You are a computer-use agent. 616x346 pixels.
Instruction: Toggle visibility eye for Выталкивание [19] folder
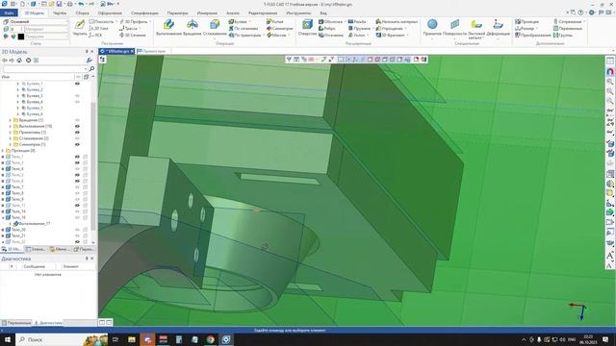coord(77,126)
